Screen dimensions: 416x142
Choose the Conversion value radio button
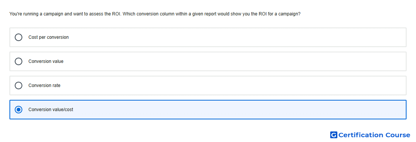19,61
